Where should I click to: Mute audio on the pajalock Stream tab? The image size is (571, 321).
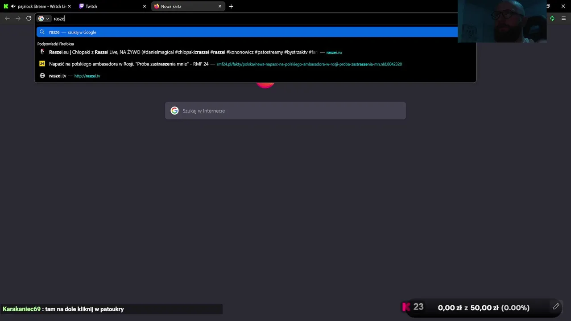click(13, 6)
